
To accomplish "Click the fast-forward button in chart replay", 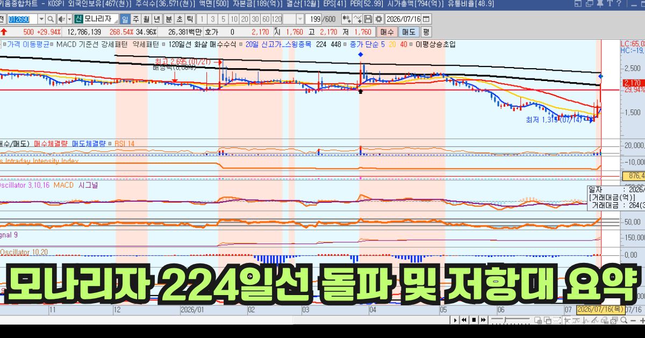I will [x=483, y=320].
